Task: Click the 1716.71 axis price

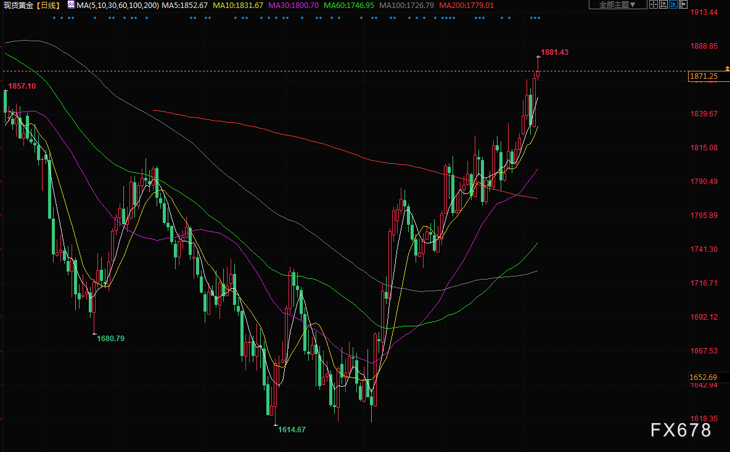Action: 704,283
